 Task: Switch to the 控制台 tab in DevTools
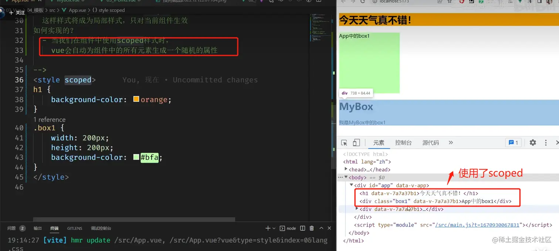[x=403, y=143]
